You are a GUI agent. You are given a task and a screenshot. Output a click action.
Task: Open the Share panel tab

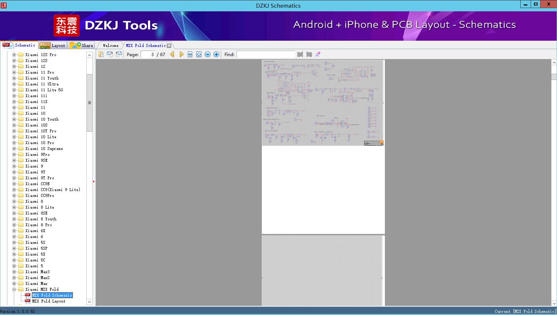[x=81, y=45]
